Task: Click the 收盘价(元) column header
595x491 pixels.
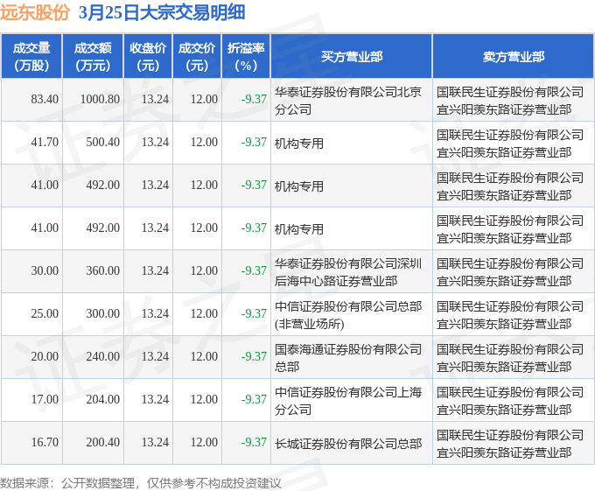Action: [x=148, y=57]
